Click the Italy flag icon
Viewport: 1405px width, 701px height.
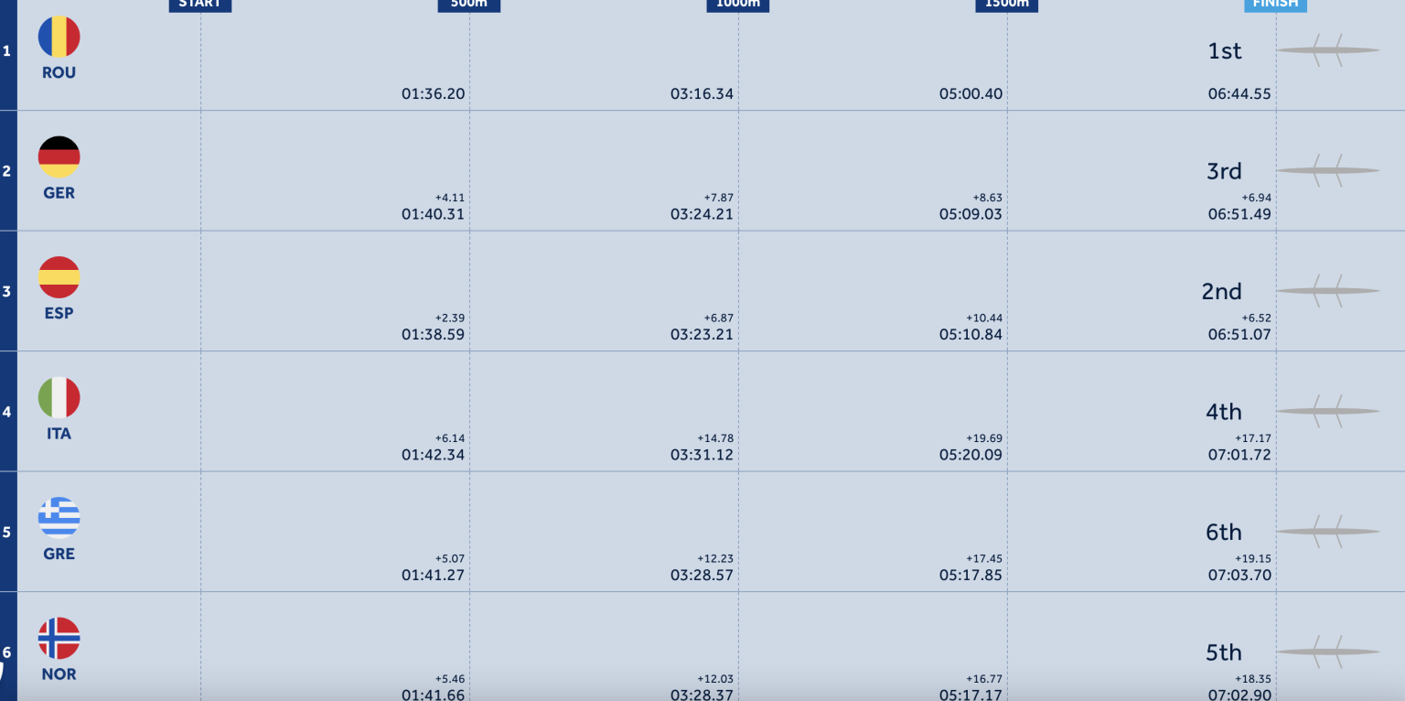59,398
